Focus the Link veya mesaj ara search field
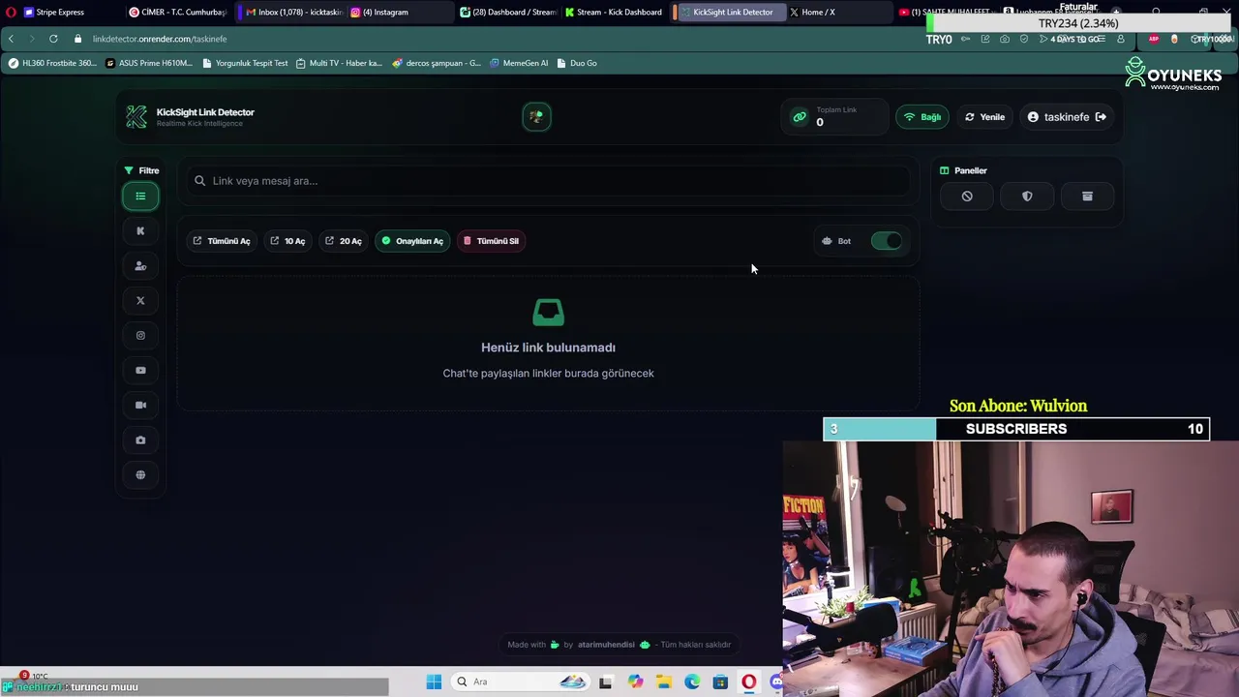The width and height of the screenshot is (1239, 697). point(548,181)
